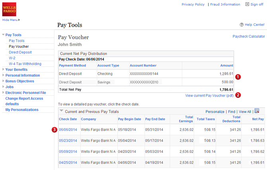Sort by Company column header
The width and height of the screenshot is (267, 170).
(88, 119)
